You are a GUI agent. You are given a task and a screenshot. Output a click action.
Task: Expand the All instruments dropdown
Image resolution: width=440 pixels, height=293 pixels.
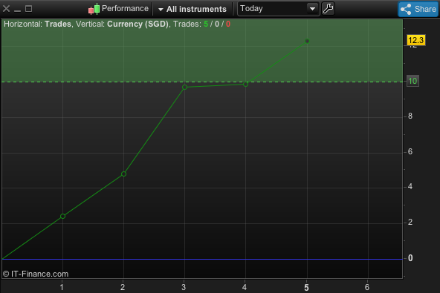[x=192, y=9]
